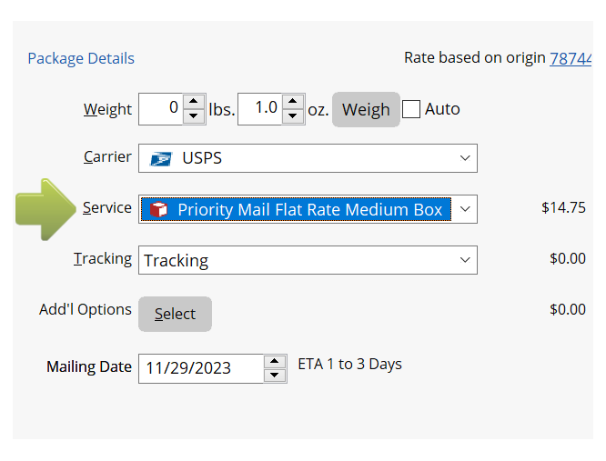Decrease the ounces weight value
The image size is (606, 461).
[293, 116]
